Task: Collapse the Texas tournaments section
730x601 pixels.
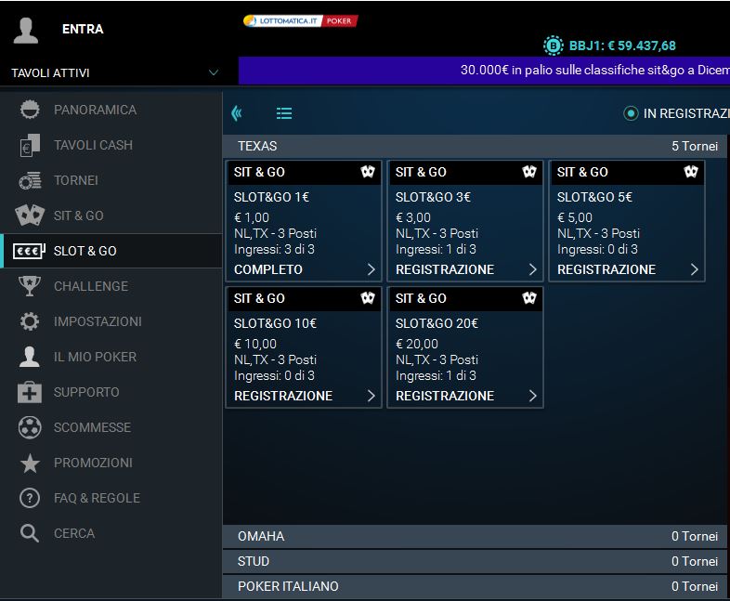Action: pyautogui.click(x=475, y=146)
